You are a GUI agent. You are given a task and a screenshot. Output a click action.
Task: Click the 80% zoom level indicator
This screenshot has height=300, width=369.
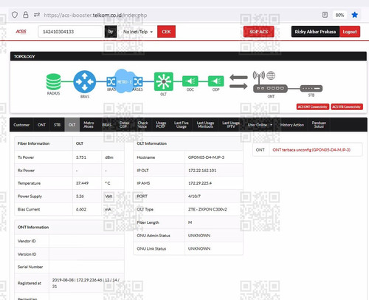339,15
